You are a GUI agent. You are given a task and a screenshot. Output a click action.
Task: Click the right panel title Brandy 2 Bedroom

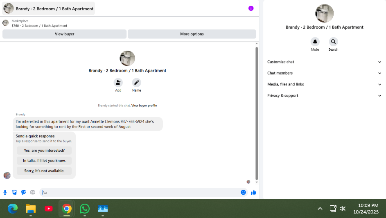click(x=325, y=27)
